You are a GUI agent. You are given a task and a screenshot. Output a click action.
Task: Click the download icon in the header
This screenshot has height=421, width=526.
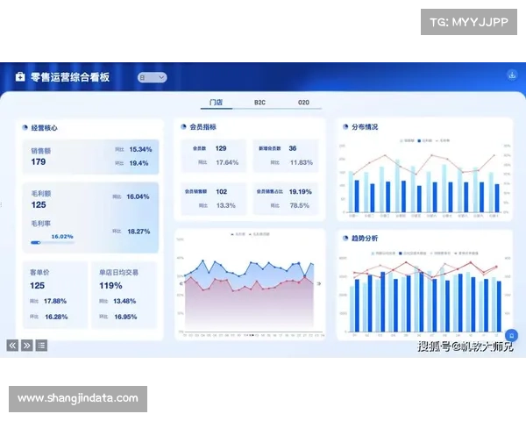tap(512, 75)
